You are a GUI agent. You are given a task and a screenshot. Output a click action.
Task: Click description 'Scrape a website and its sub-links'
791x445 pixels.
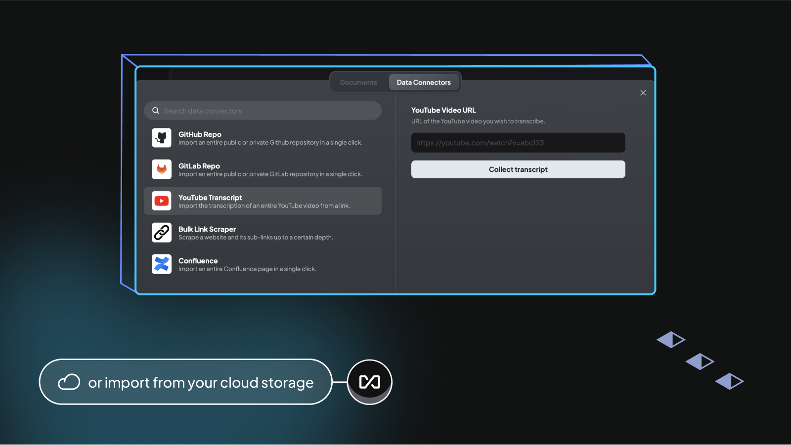point(225,238)
